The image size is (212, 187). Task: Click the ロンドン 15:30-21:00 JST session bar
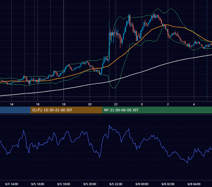coord(66,110)
